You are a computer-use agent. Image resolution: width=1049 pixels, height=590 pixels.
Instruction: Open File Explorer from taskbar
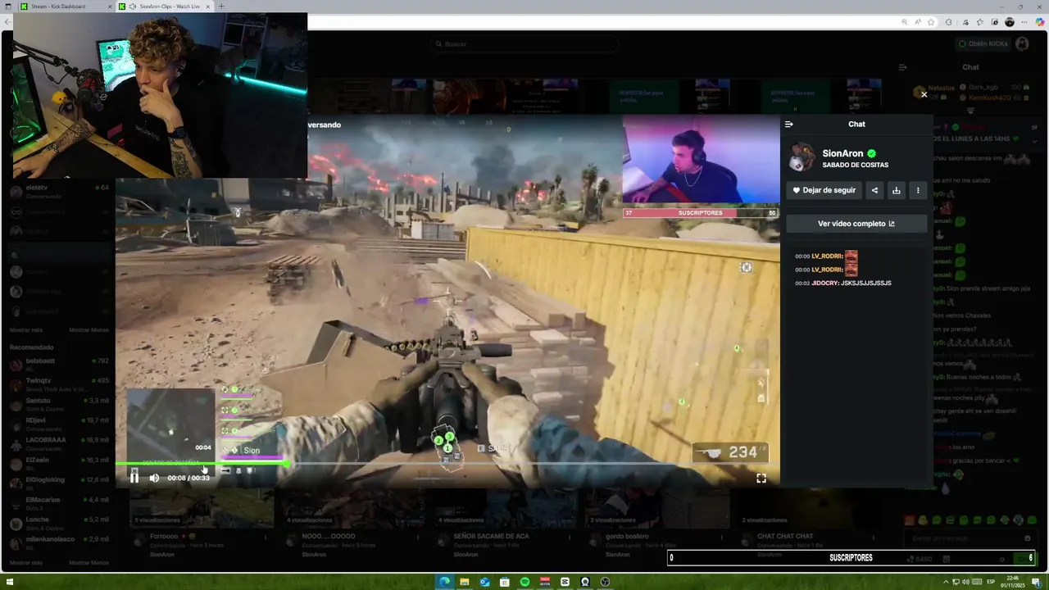[464, 582]
